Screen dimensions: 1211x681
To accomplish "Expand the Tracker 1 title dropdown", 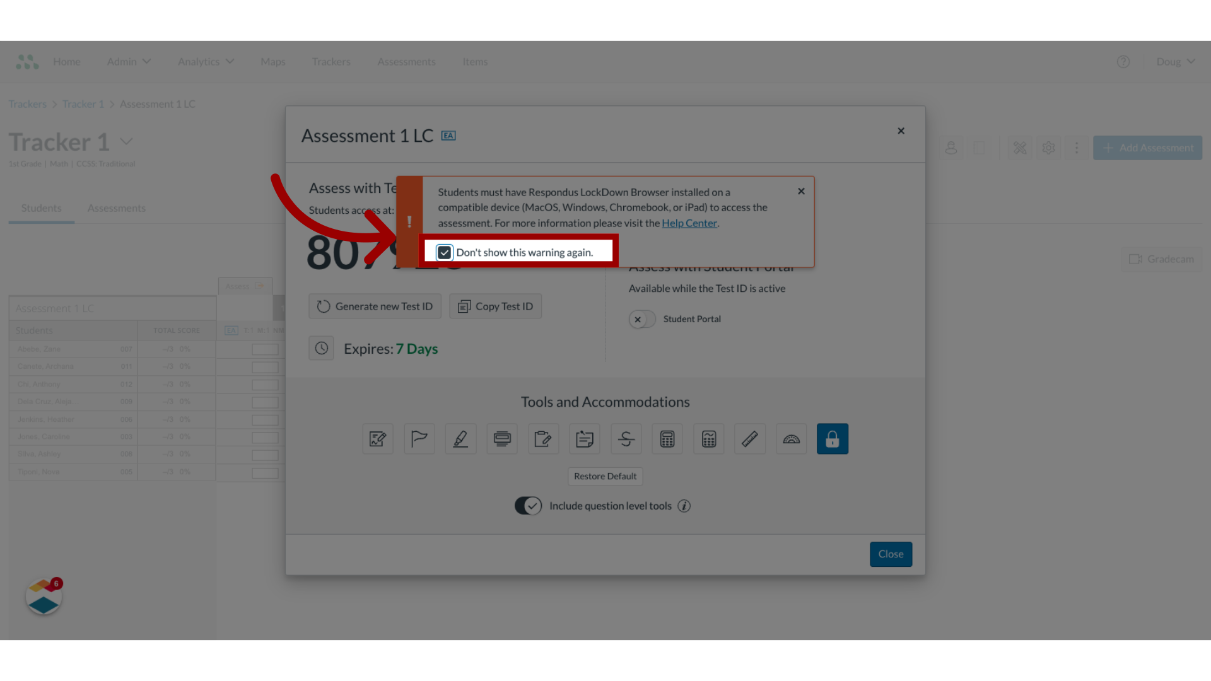I will [126, 141].
